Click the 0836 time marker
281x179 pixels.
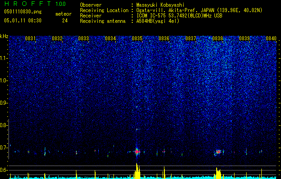164,38
